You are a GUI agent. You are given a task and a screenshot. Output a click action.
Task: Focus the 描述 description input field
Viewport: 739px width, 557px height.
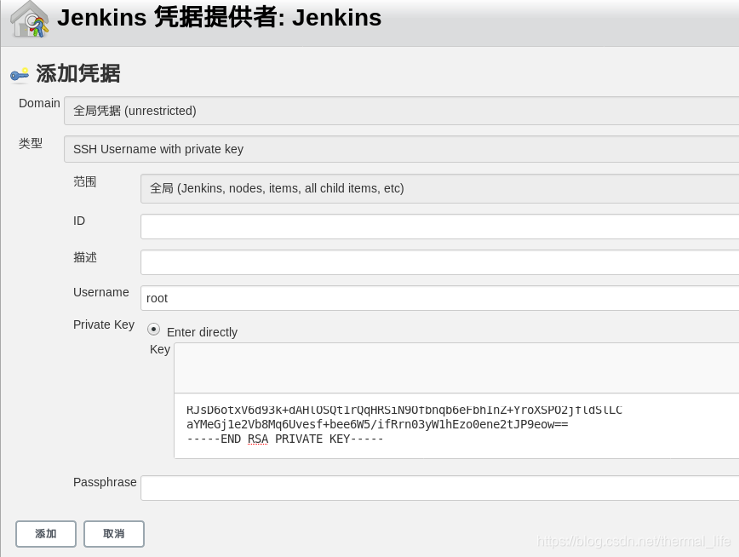[x=439, y=262]
